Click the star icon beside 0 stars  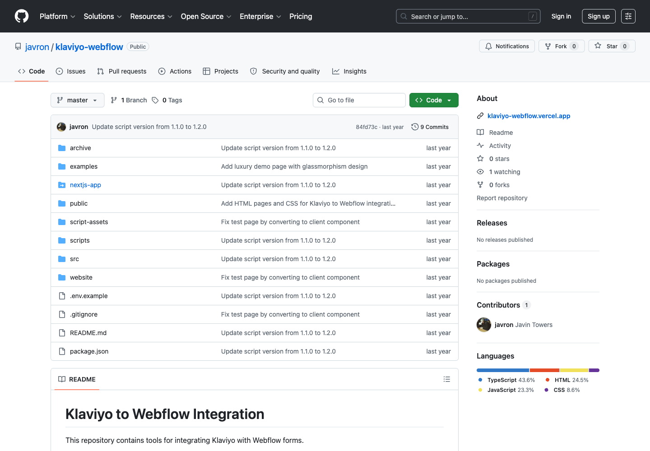point(480,159)
